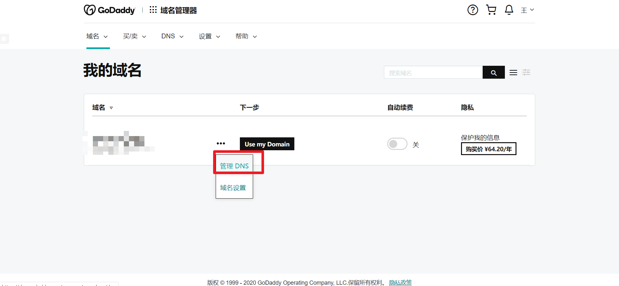
Task: Click the three-dots menu for the domain
Action: click(x=221, y=143)
